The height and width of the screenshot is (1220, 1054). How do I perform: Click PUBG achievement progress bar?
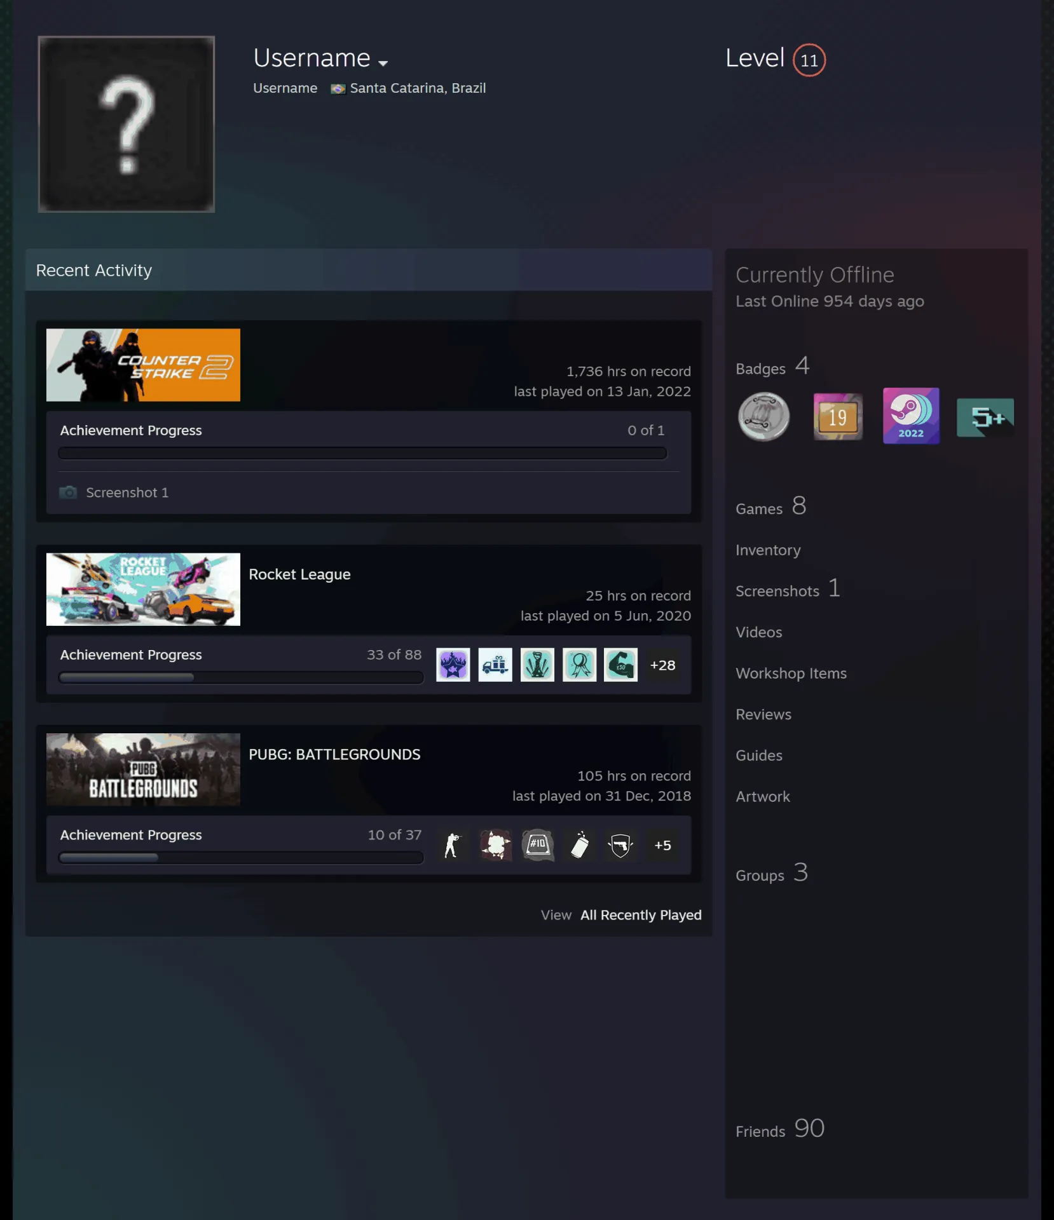click(241, 858)
